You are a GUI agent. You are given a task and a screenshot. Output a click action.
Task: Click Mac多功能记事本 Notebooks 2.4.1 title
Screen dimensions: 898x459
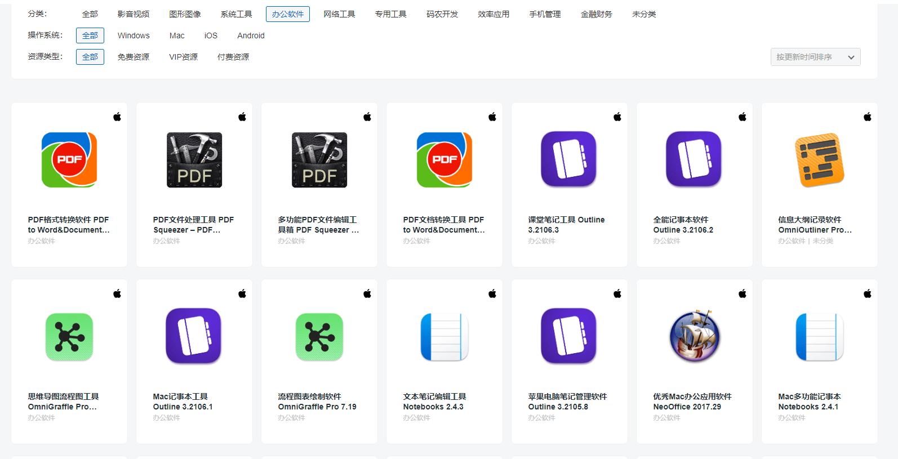click(x=809, y=402)
